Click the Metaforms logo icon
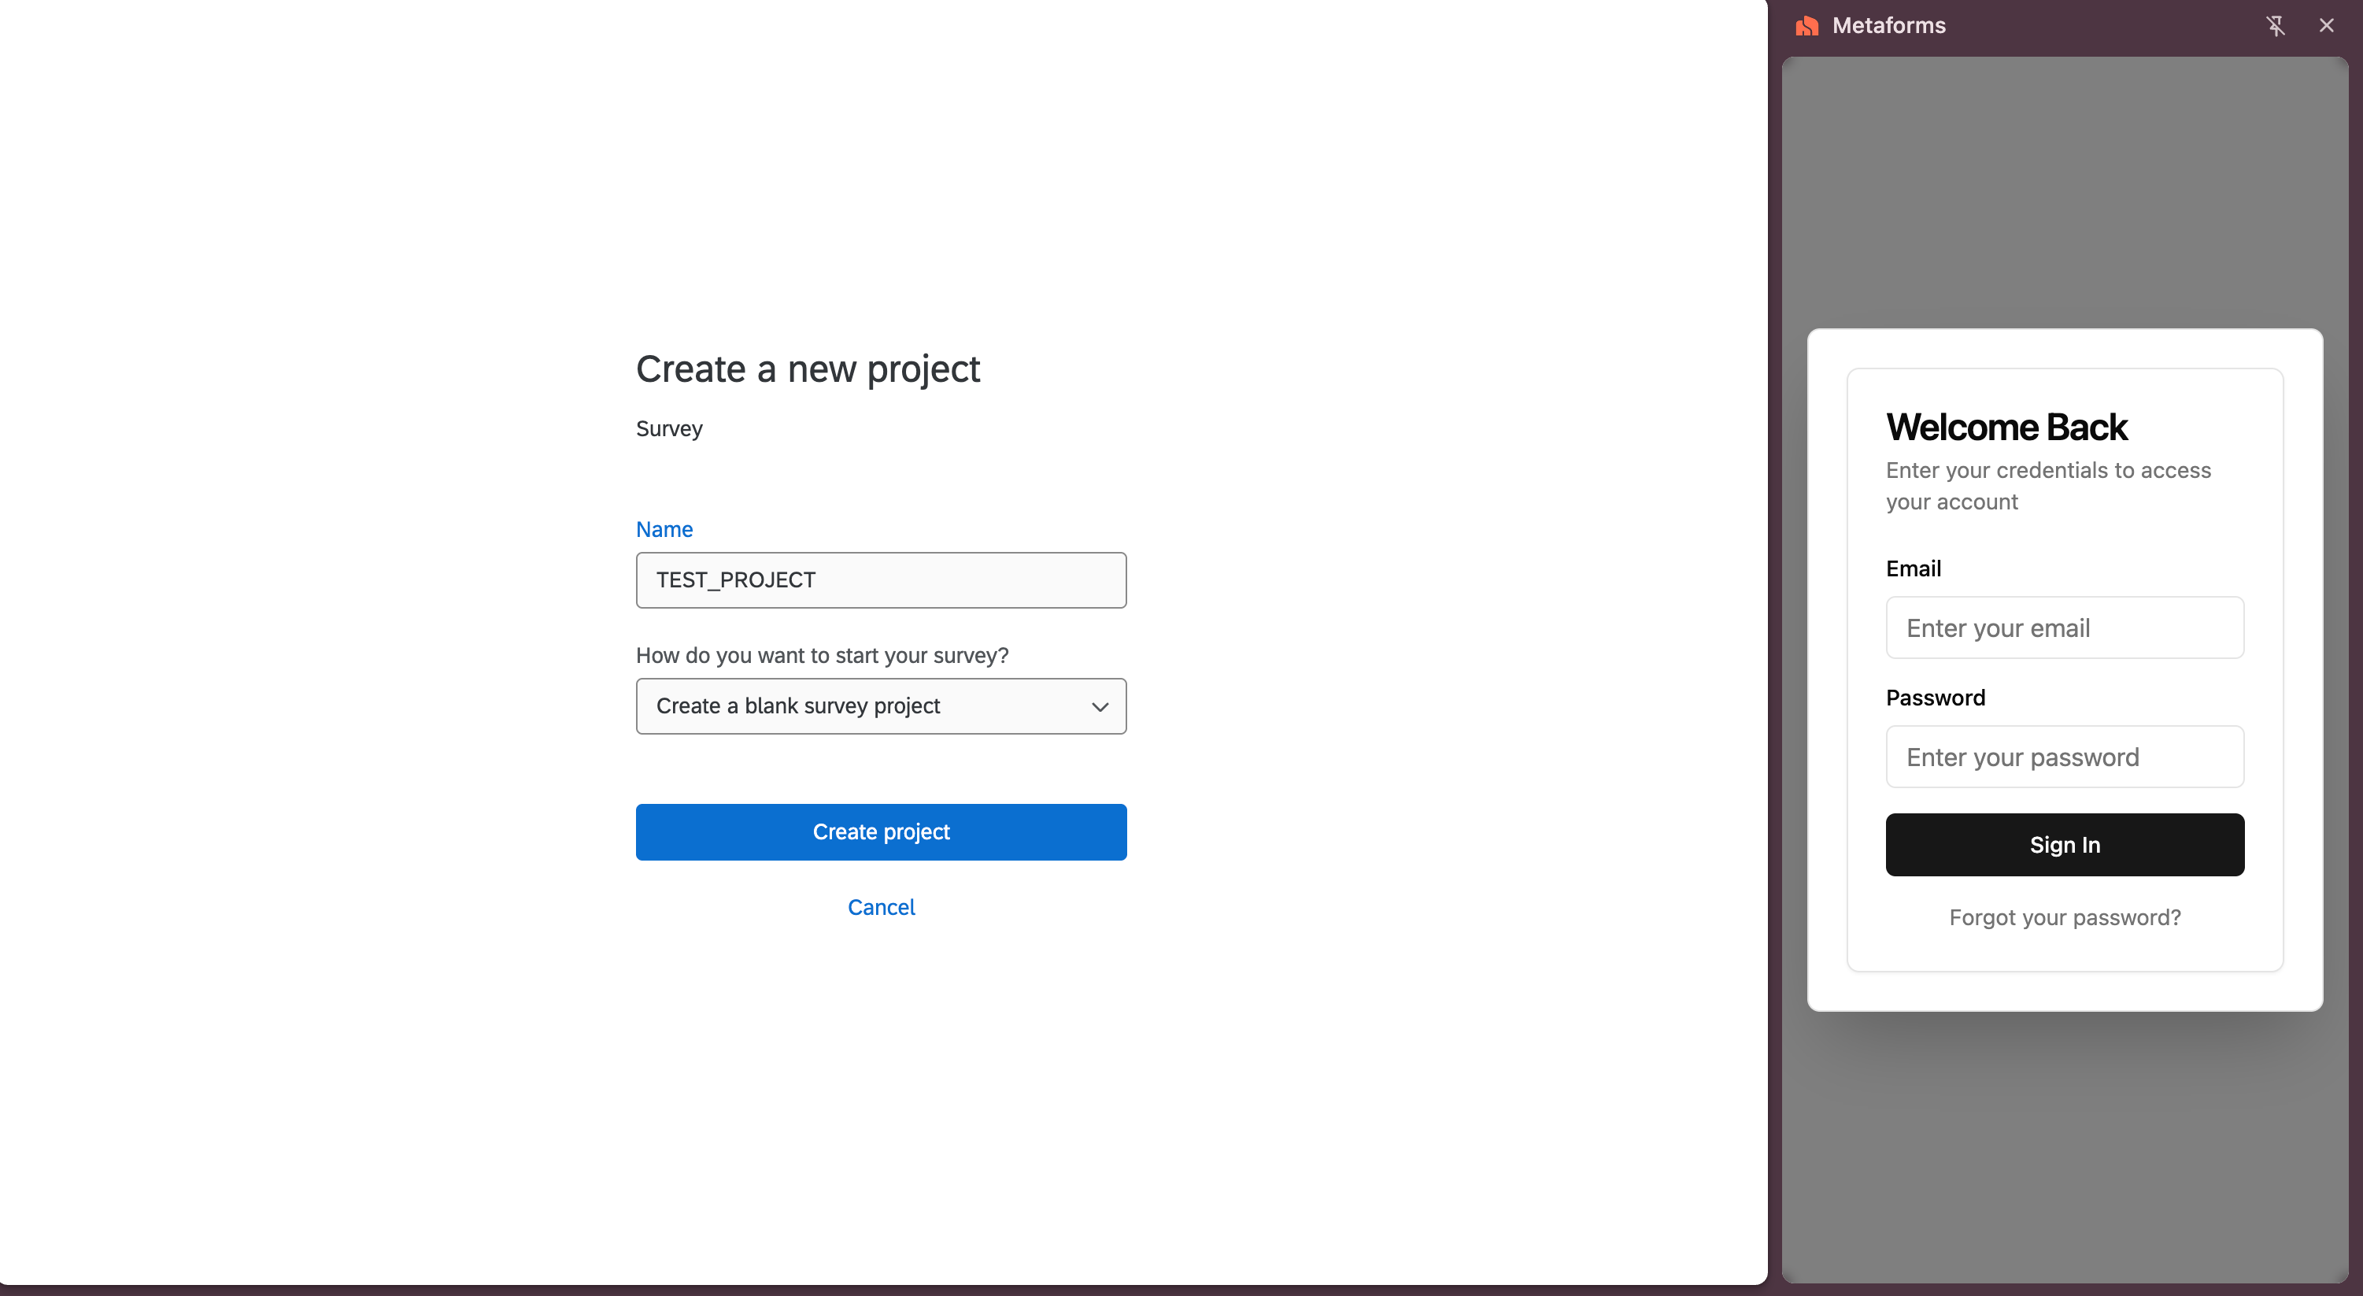Screen dimensions: 2363x1296 1807,26
